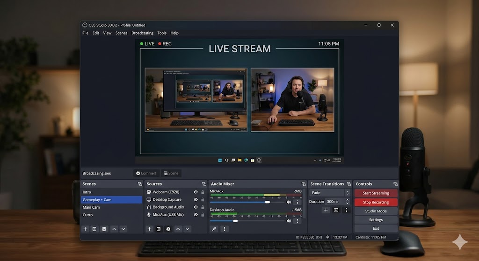Click the Stop Recording button
The image size is (479, 261).
(376, 202)
